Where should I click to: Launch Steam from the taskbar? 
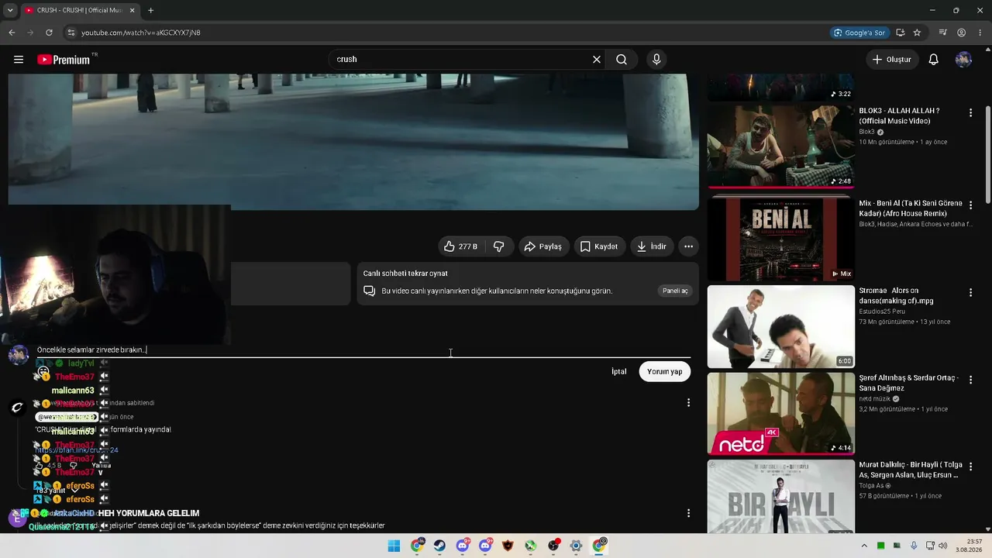coord(439,546)
